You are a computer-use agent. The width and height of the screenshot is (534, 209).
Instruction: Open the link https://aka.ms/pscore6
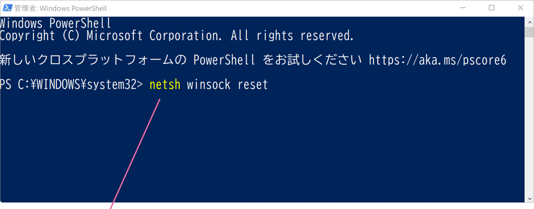click(437, 60)
